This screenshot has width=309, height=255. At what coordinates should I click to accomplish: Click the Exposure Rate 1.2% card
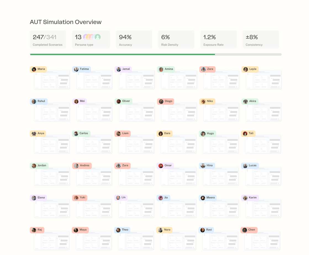coord(218,39)
